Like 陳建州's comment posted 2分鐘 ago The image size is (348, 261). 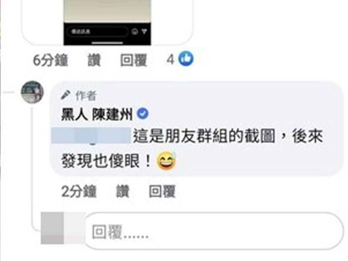click(122, 191)
